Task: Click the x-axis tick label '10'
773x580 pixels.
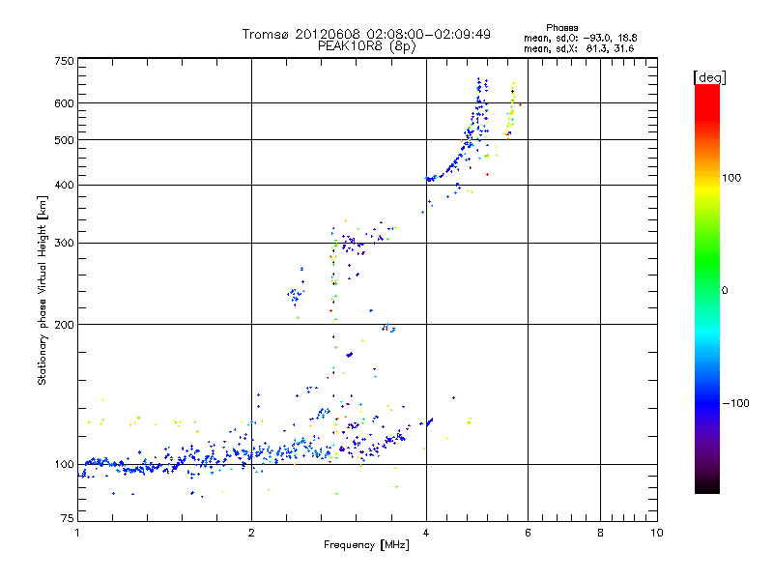Action: click(x=657, y=533)
